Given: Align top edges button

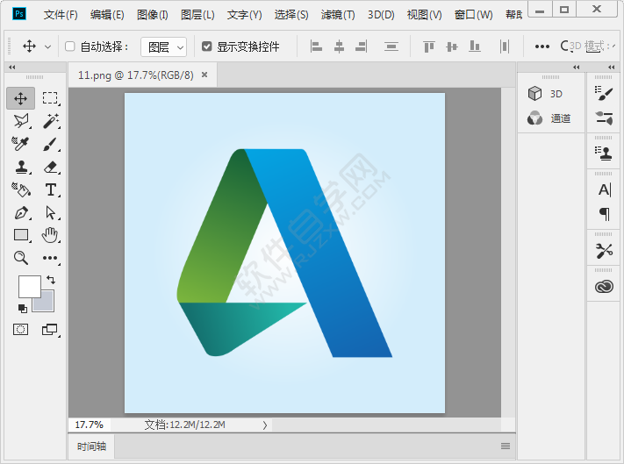Looking at the screenshot, I should tap(429, 46).
